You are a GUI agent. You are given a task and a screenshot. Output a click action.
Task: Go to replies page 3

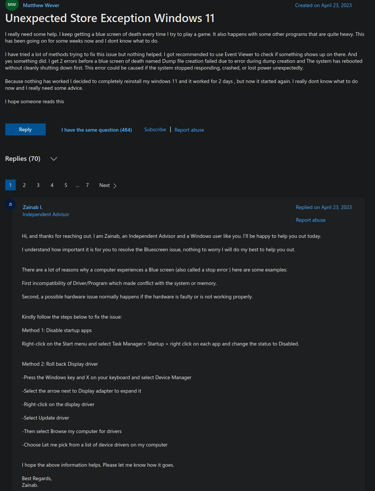pos(38,185)
